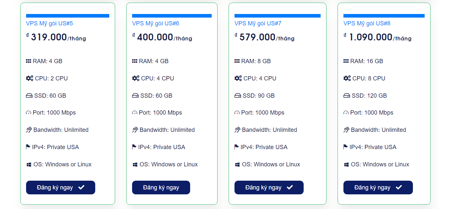The image size is (454, 209).
Task: Click the RAM grid icon in US#7 plan
Action: [x=237, y=61]
